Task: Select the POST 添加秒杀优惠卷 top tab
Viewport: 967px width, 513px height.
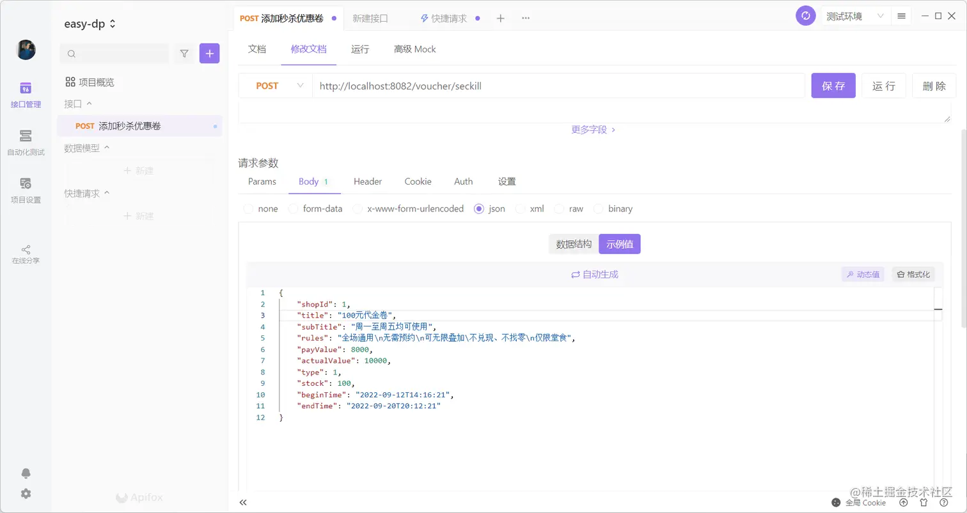Action: [x=288, y=19]
